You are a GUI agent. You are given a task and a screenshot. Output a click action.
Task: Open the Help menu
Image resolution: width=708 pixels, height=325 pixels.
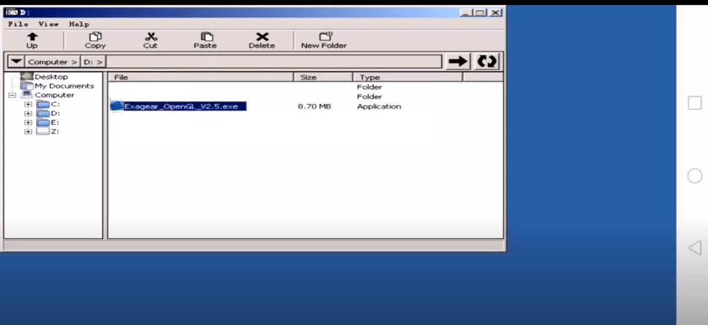click(x=79, y=24)
